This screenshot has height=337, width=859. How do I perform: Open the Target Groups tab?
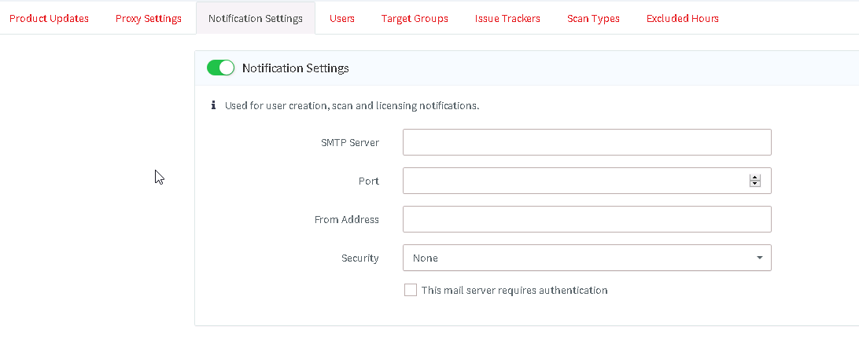point(415,18)
